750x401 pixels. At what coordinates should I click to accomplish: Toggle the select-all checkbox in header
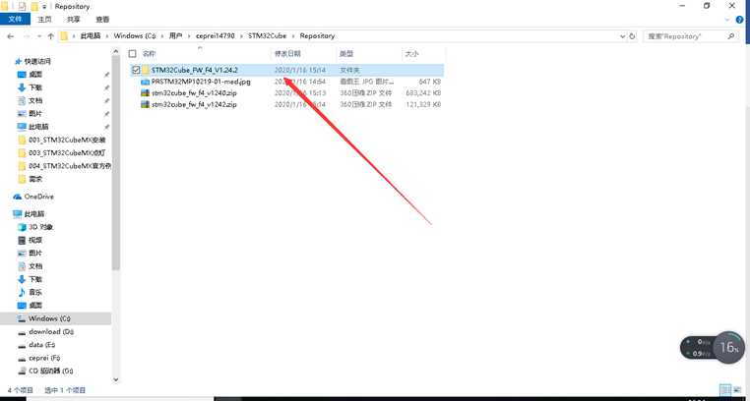[133, 54]
